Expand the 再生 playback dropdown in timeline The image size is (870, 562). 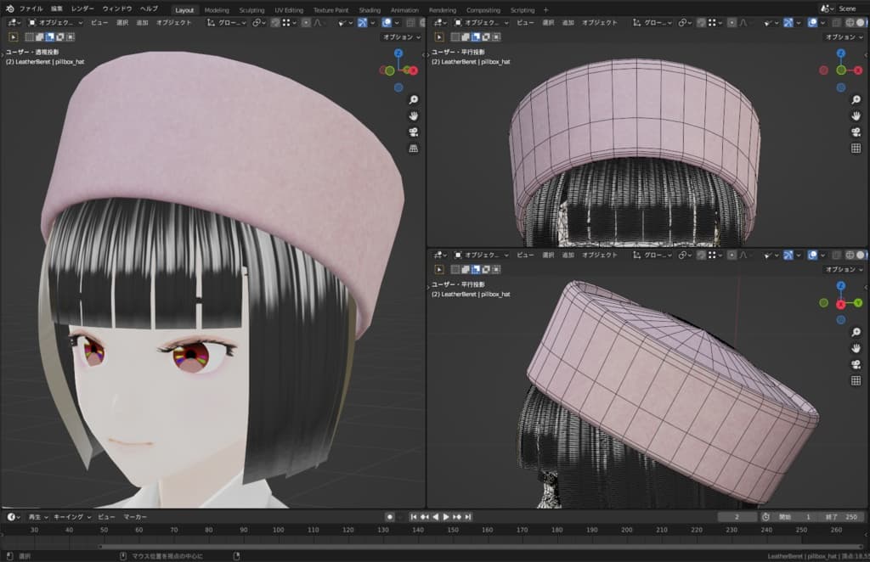click(x=37, y=517)
